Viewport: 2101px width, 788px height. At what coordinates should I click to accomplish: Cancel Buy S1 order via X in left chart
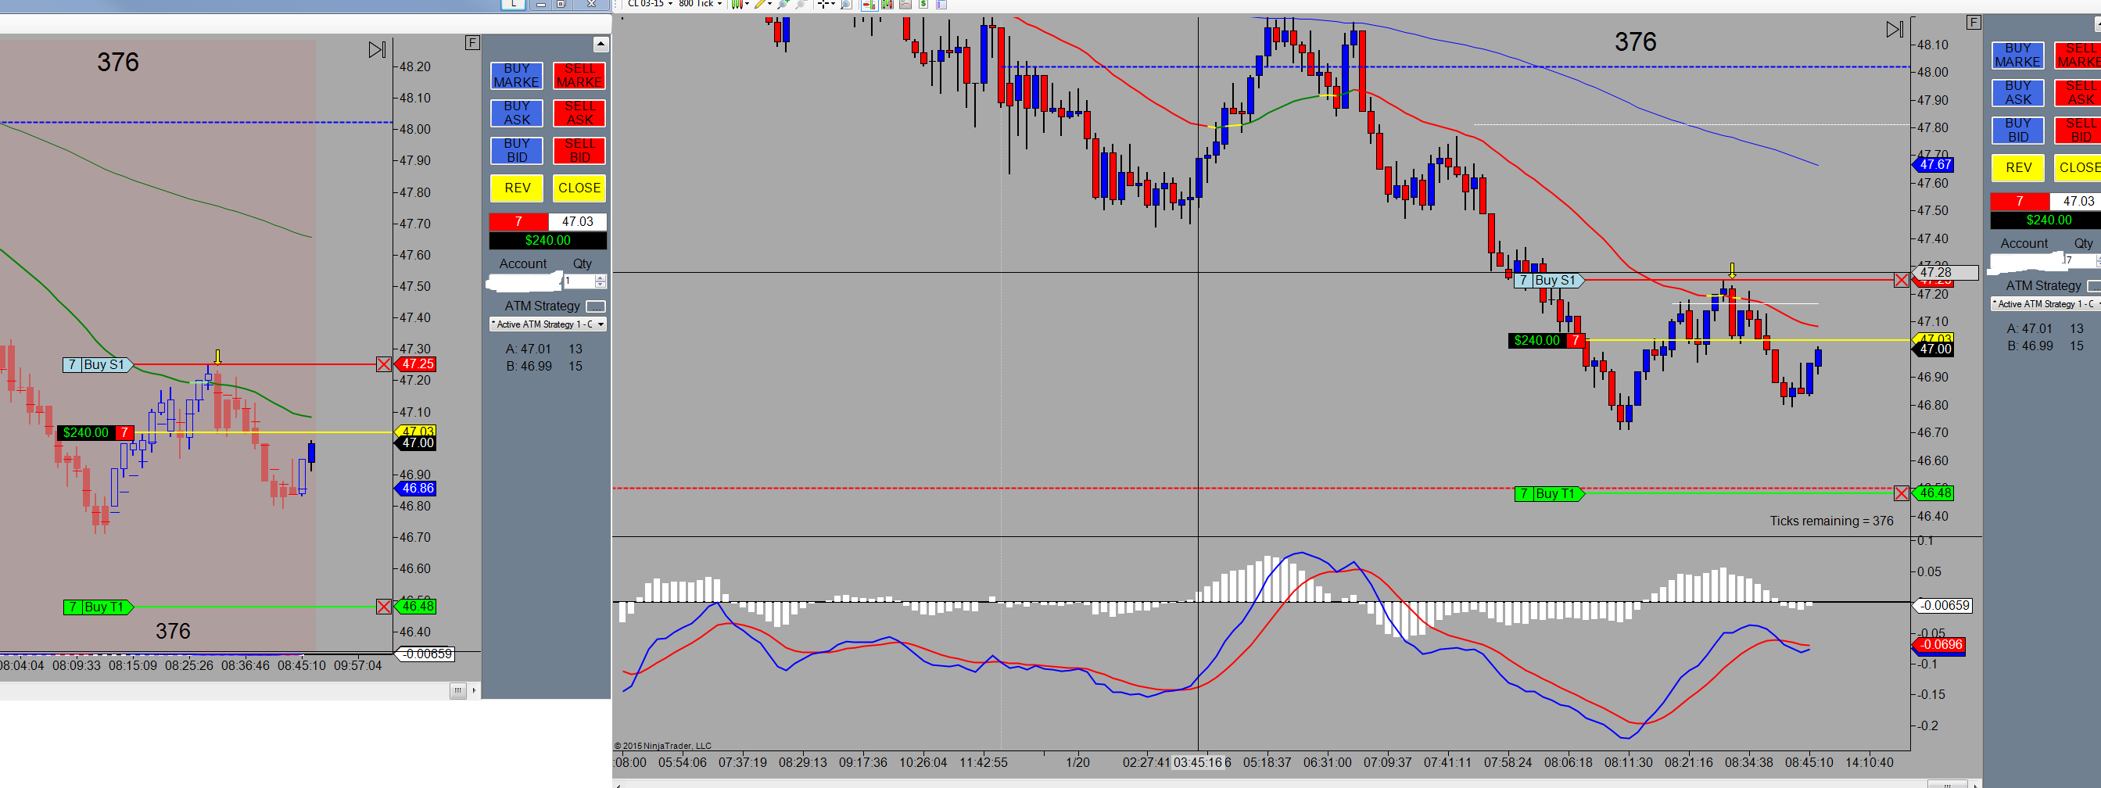tap(383, 364)
